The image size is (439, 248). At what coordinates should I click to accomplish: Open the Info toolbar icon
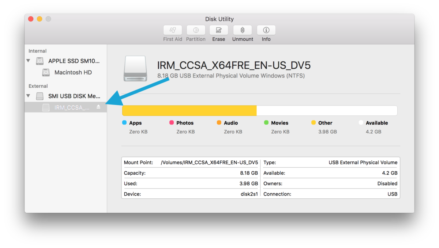point(266,30)
